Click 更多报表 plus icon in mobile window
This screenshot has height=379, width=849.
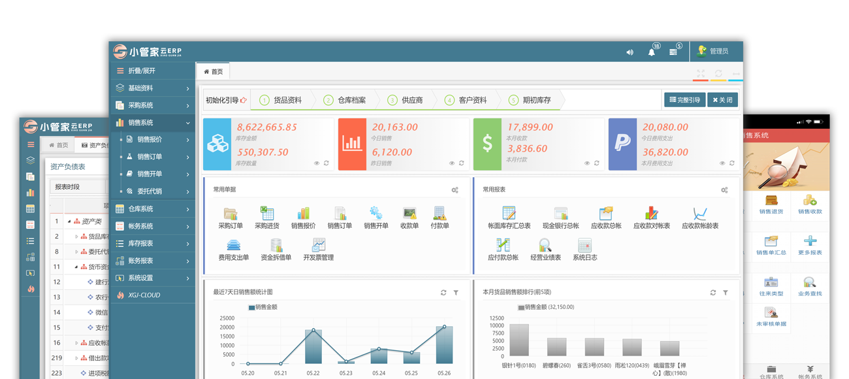click(810, 242)
